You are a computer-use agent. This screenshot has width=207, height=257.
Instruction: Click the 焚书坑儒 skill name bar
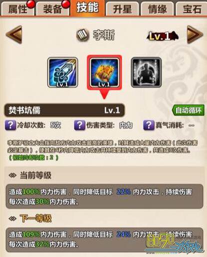(x=64, y=110)
